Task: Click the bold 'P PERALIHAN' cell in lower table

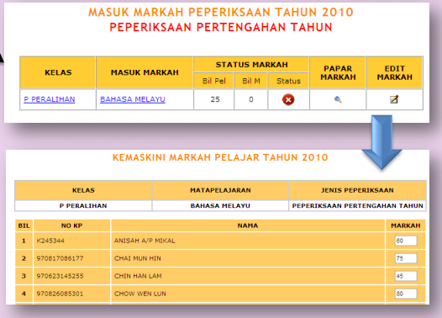Action: (83, 206)
